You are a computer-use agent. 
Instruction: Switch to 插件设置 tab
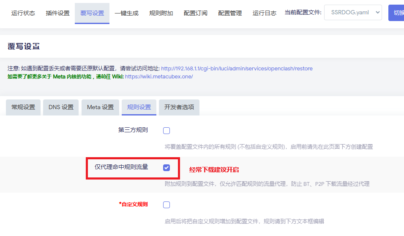(58, 13)
